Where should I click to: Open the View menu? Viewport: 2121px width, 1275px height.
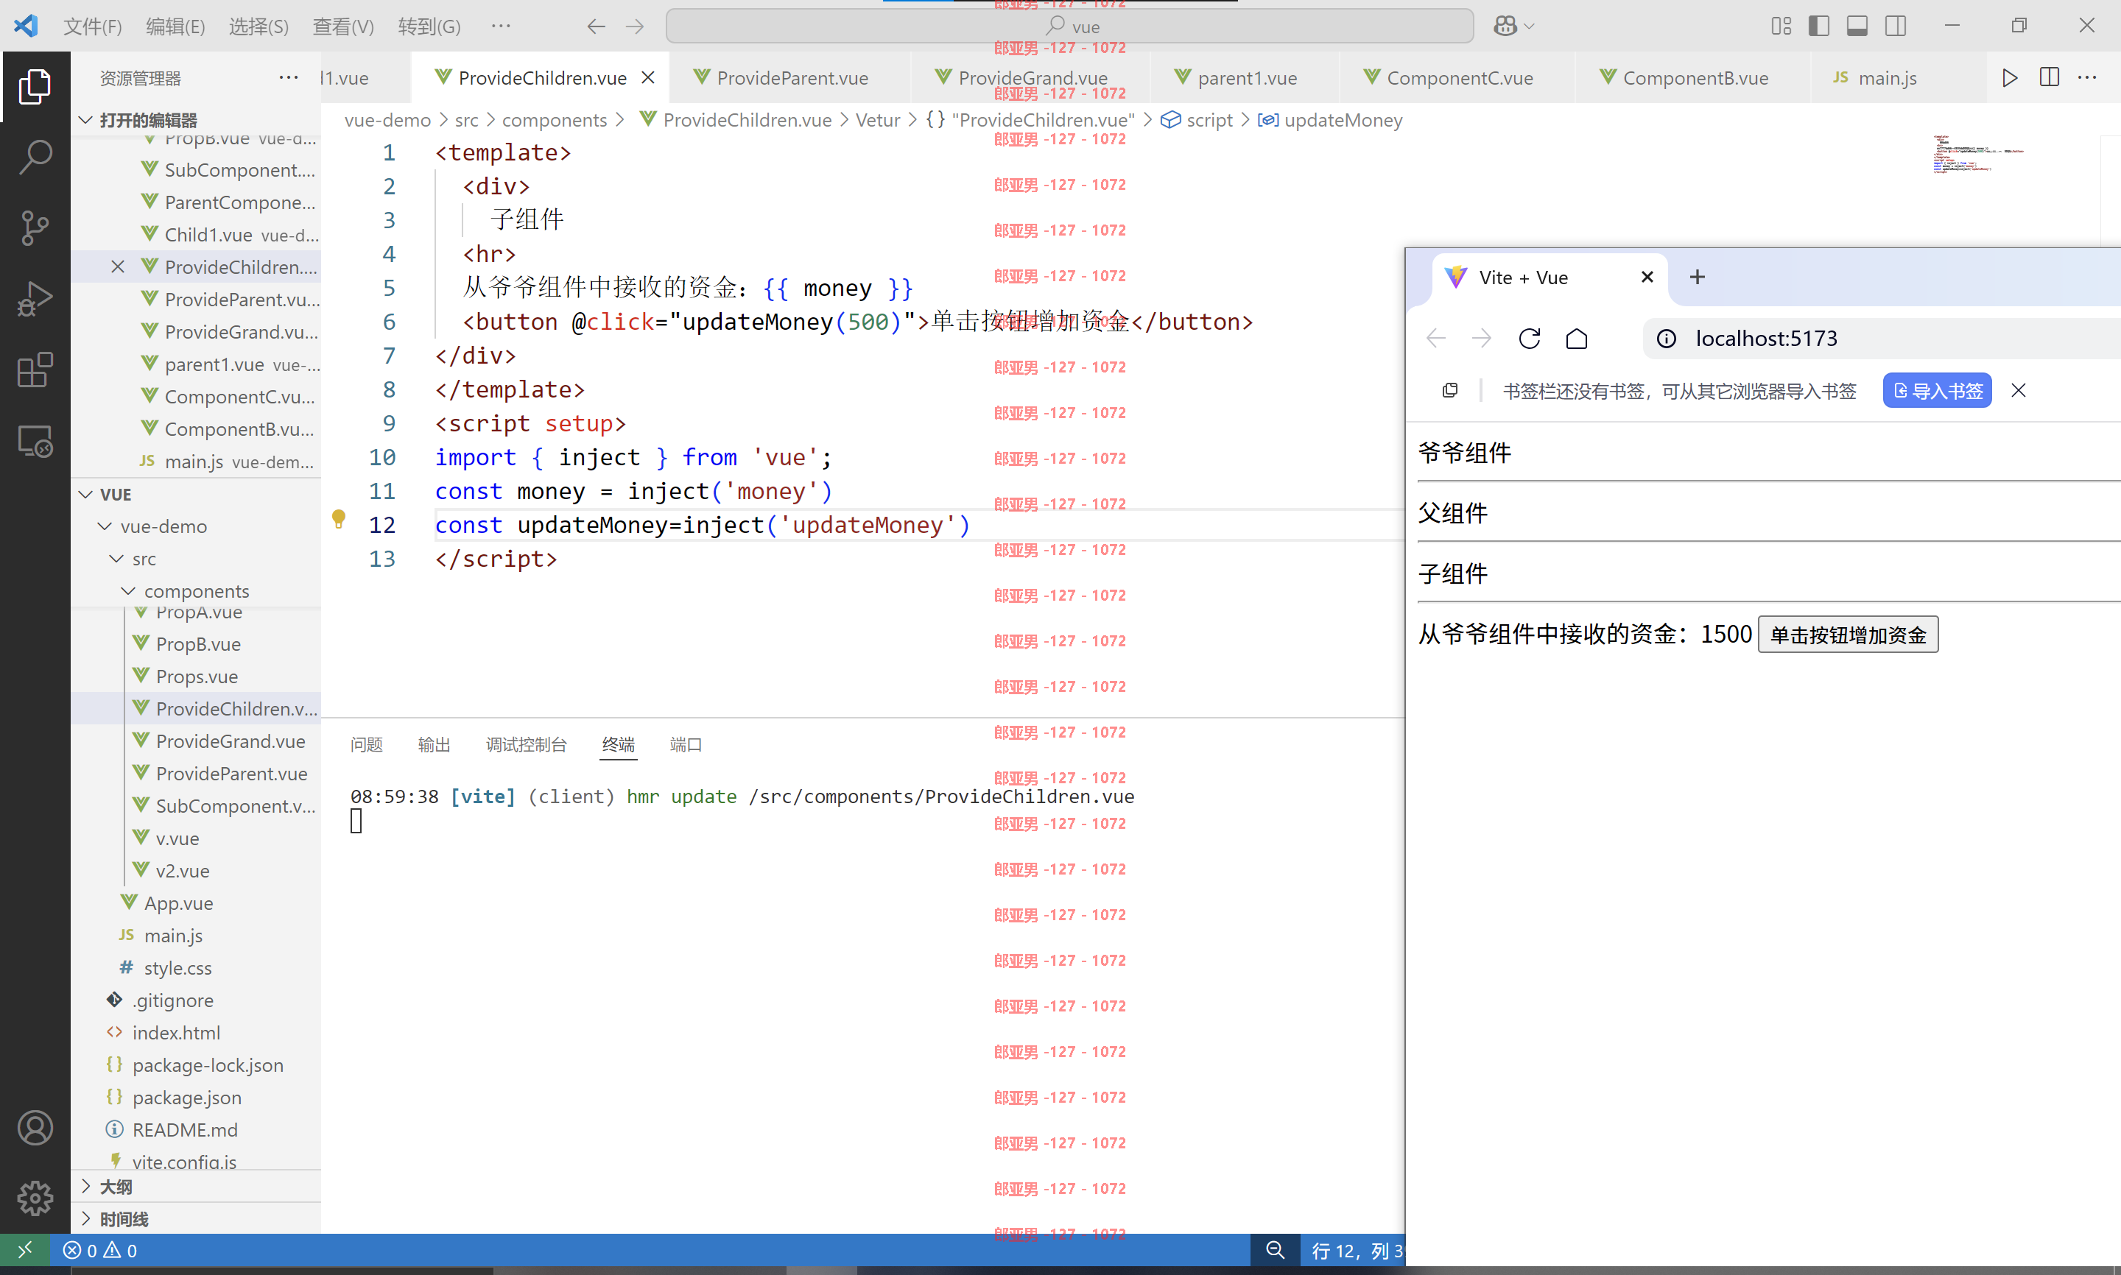tap(343, 27)
